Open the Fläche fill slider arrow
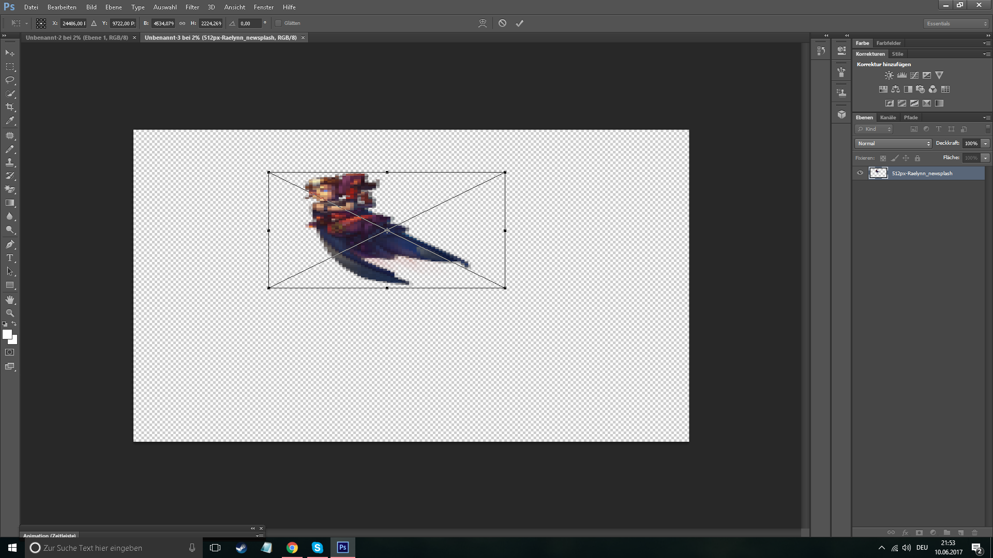The width and height of the screenshot is (993, 558). point(986,158)
